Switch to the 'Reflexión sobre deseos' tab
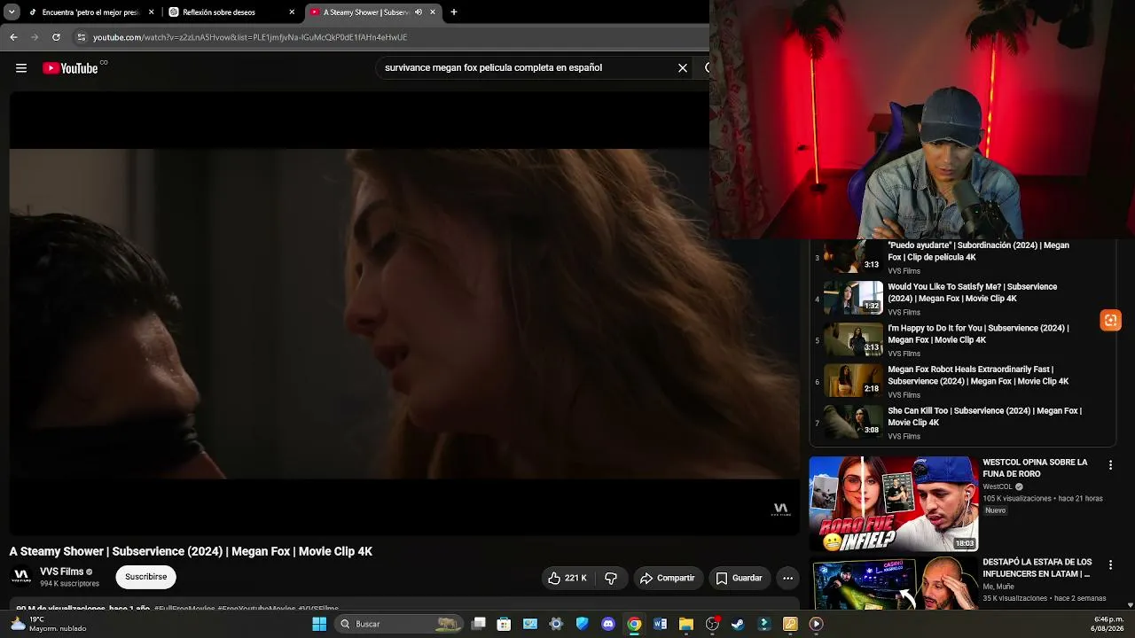This screenshot has height=638, width=1135. click(x=231, y=12)
